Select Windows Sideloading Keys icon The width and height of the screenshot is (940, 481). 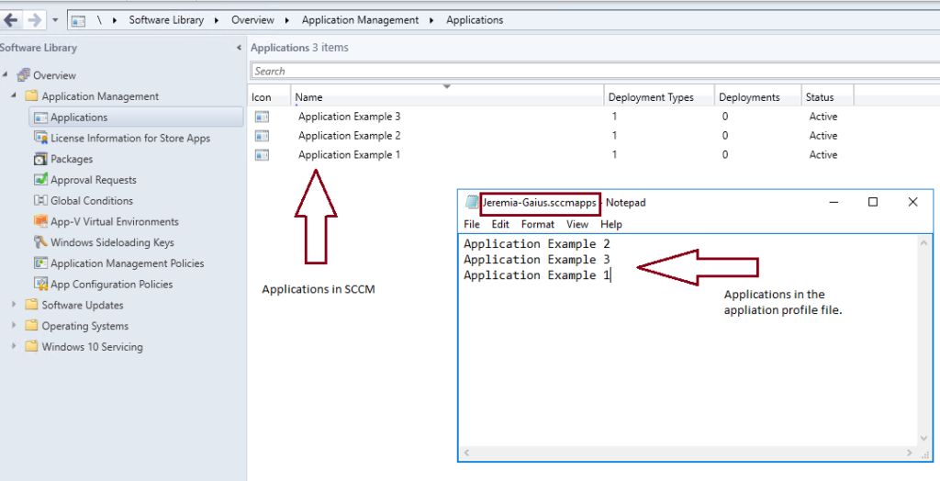tap(40, 242)
